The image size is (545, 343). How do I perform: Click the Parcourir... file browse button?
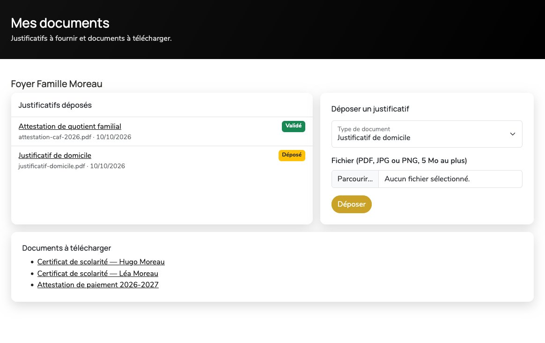pos(355,179)
